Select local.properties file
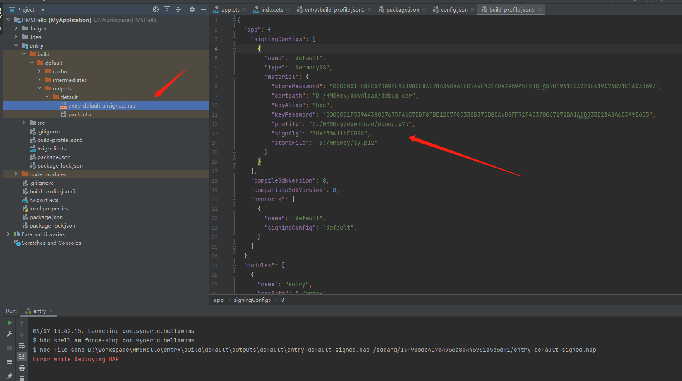Screen dimensions: 682x381 (x=49, y=209)
